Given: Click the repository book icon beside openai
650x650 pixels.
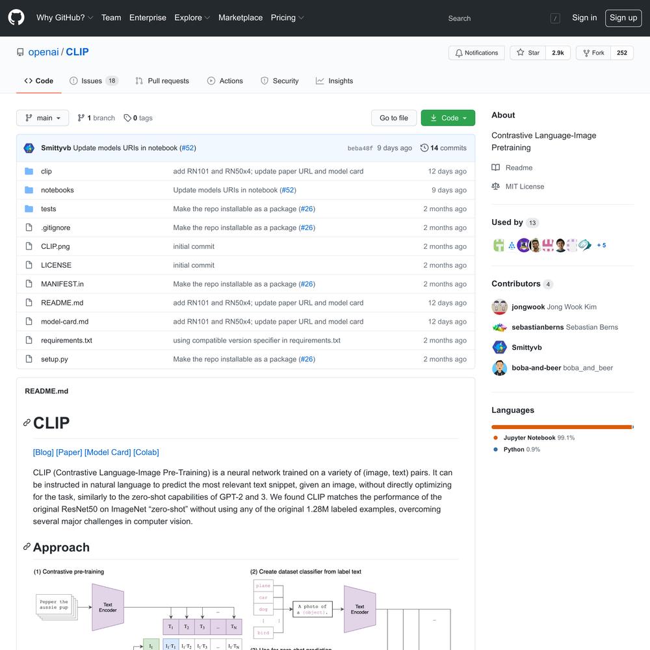Looking at the screenshot, I should (x=20, y=52).
